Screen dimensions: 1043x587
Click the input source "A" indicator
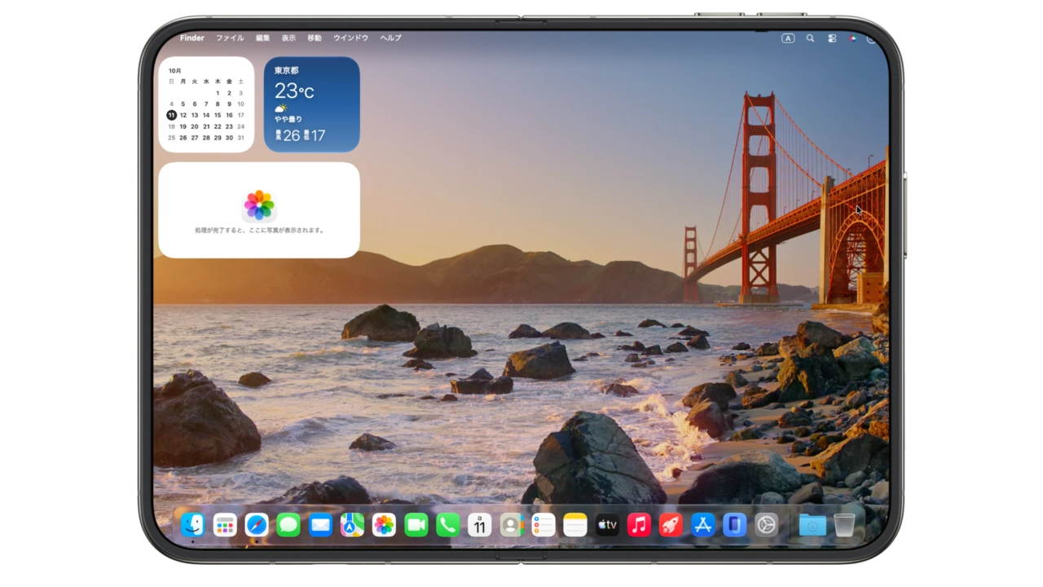click(x=788, y=38)
